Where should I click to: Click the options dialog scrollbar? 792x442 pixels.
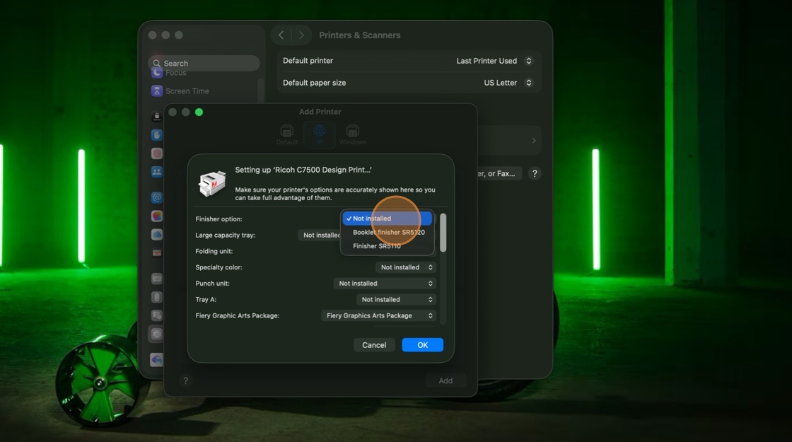(443, 233)
